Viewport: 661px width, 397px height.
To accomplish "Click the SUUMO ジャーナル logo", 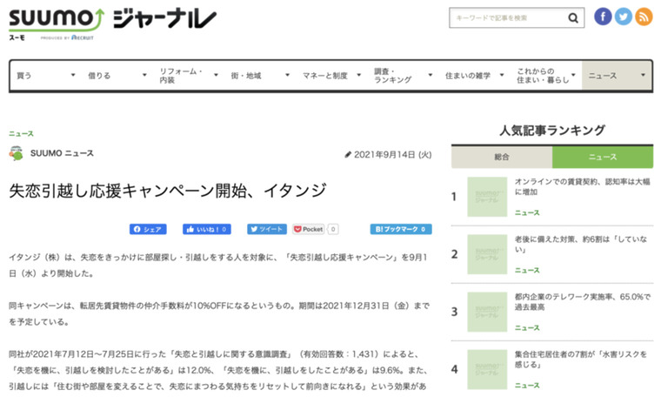I will [112, 21].
